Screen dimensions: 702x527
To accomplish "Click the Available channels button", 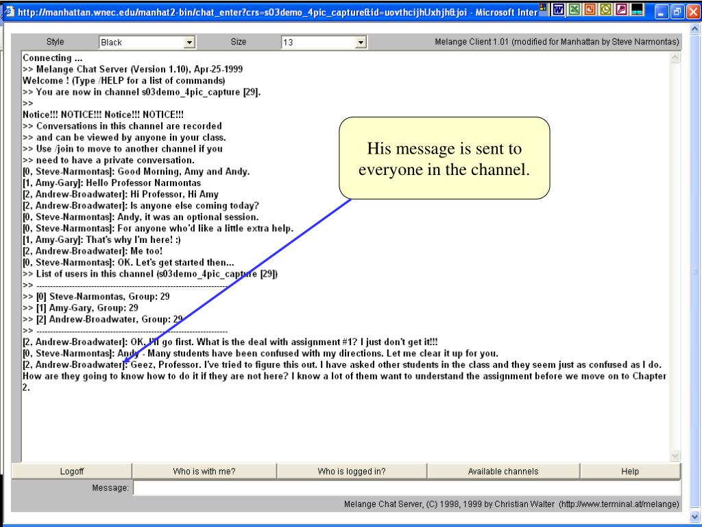I will (x=503, y=471).
